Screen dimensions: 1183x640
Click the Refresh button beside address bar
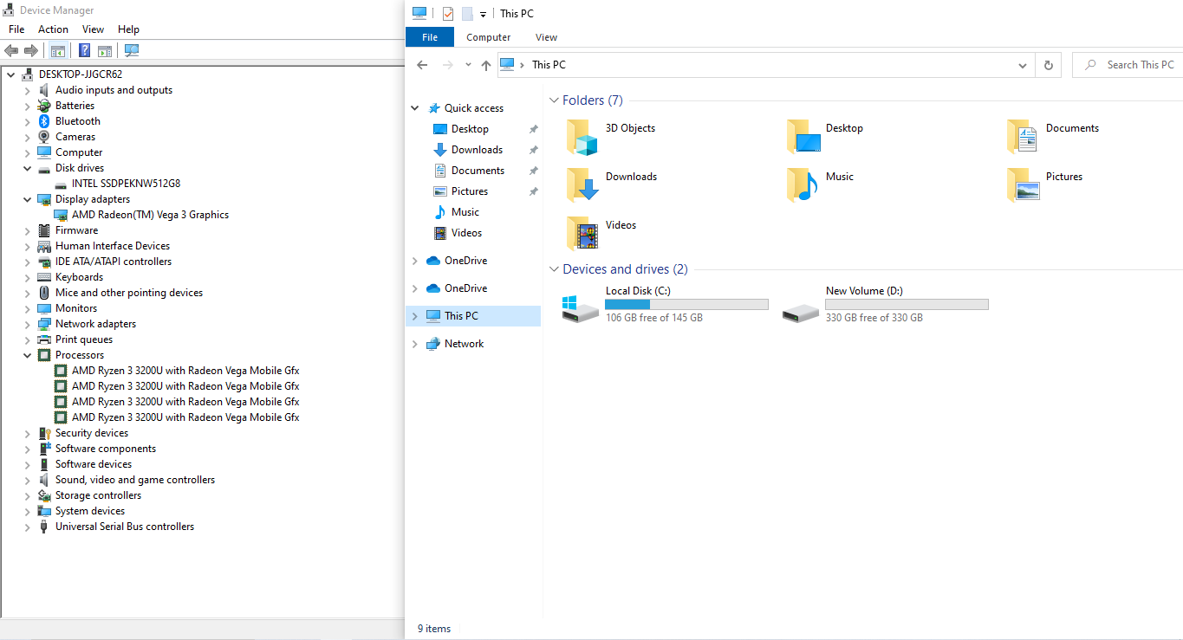(1048, 65)
